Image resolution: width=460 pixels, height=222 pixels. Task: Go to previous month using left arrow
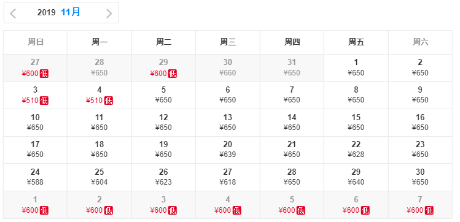coord(13,13)
